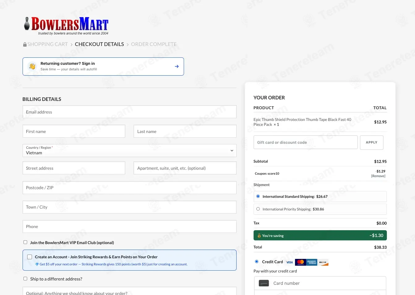Tick Ship to a different address

(25, 279)
